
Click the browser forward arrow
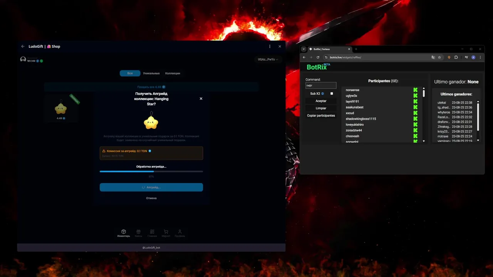tap(311, 57)
